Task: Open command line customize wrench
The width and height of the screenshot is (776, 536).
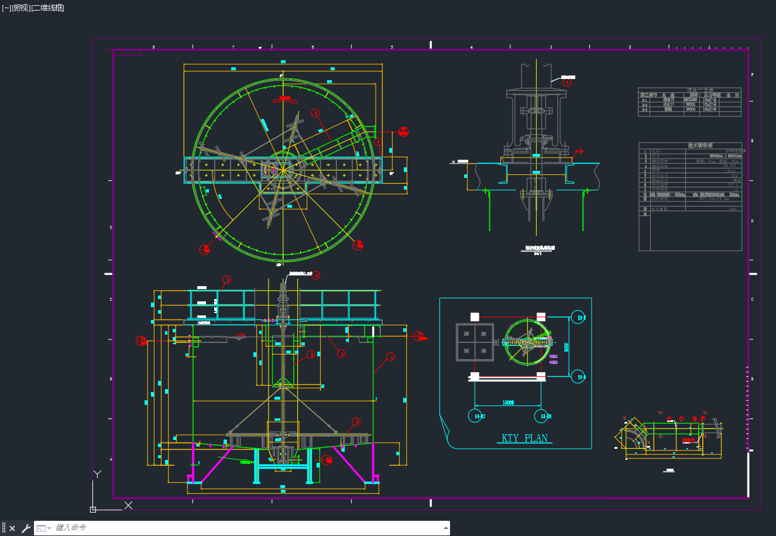Action: [26, 528]
